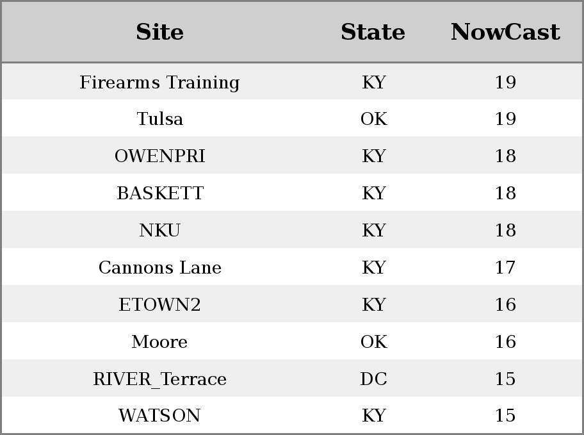This screenshot has width=584, height=435.
Task: Click the State column header
Action: point(373,32)
